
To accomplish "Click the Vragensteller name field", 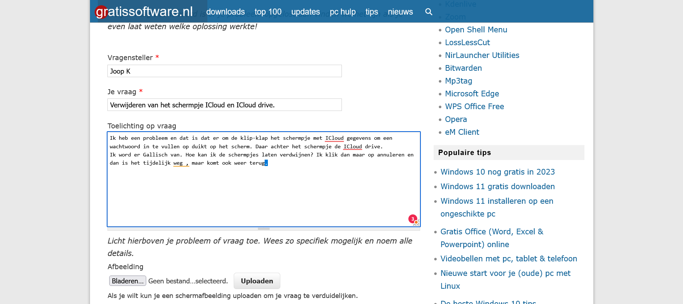I will coord(224,71).
